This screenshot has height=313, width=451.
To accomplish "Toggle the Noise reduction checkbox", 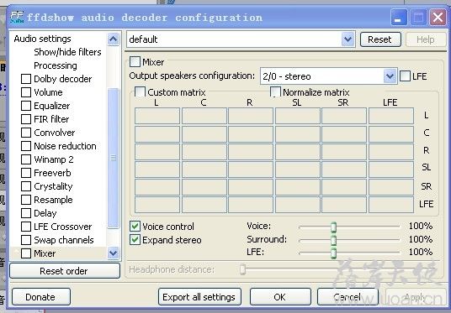I will click(26, 146).
